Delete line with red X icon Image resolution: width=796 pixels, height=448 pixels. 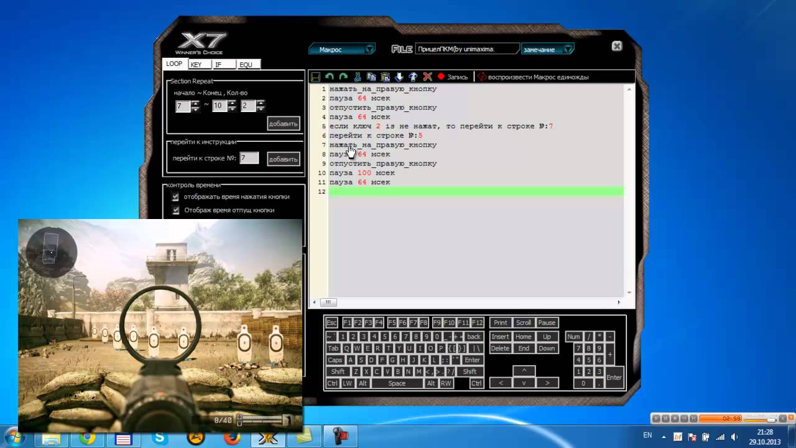coord(427,77)
